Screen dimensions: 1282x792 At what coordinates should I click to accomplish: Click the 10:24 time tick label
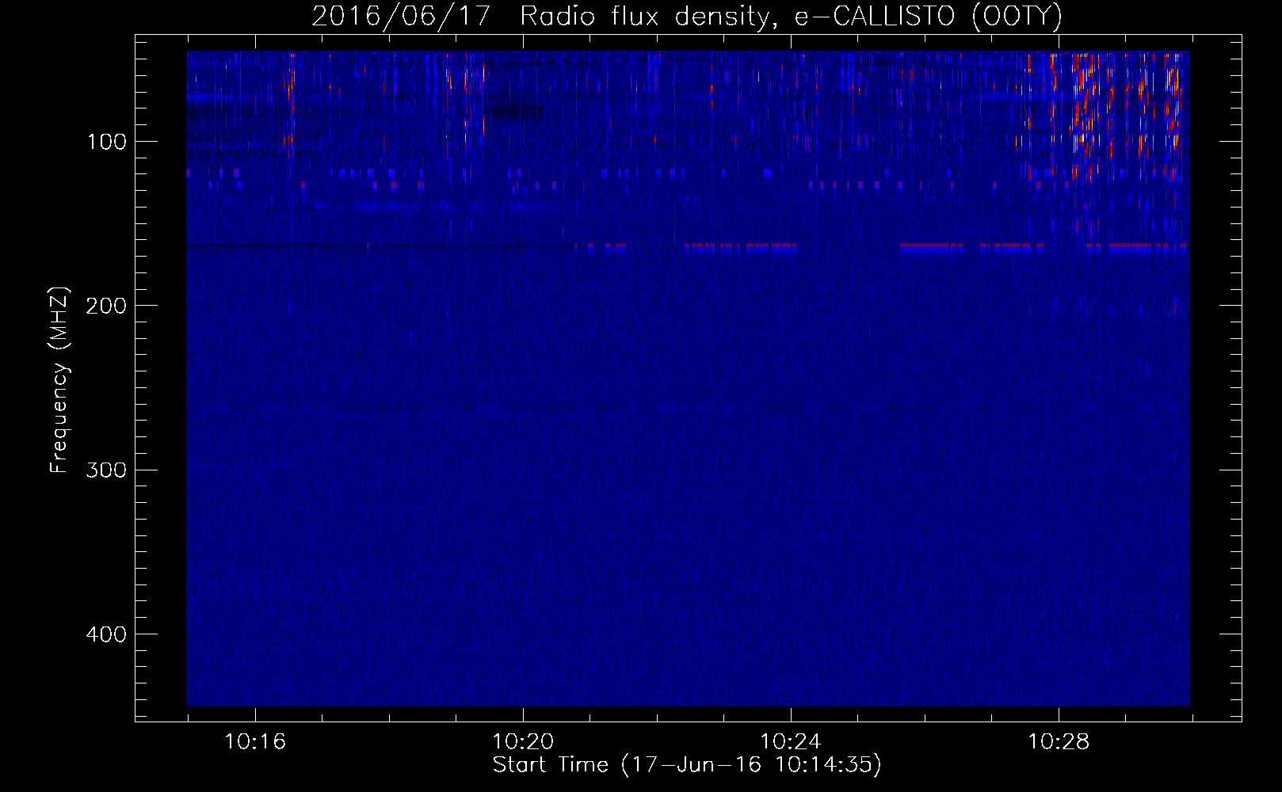[791, 742]
